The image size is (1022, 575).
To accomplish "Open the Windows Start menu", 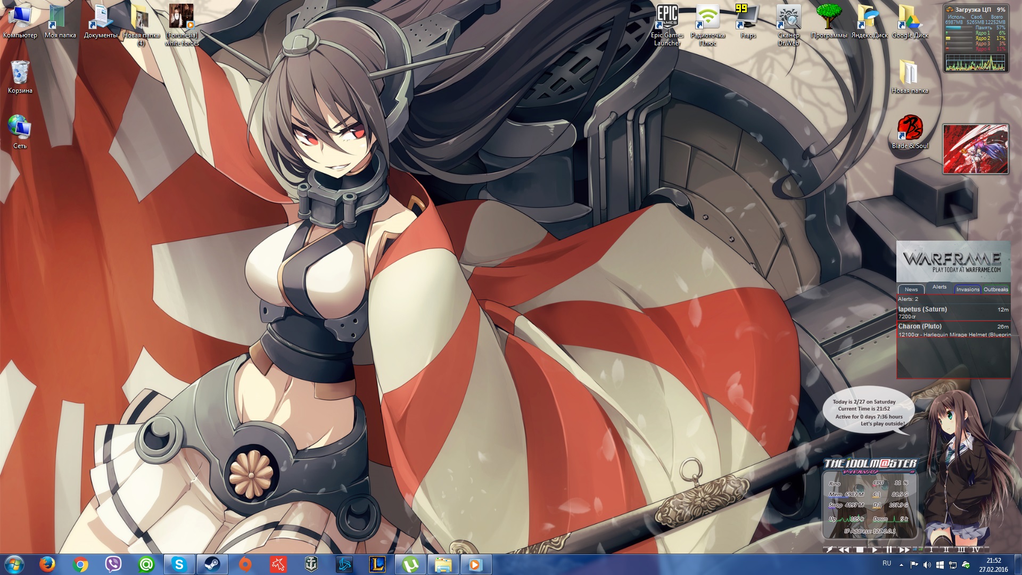I will tap(14, 564).
